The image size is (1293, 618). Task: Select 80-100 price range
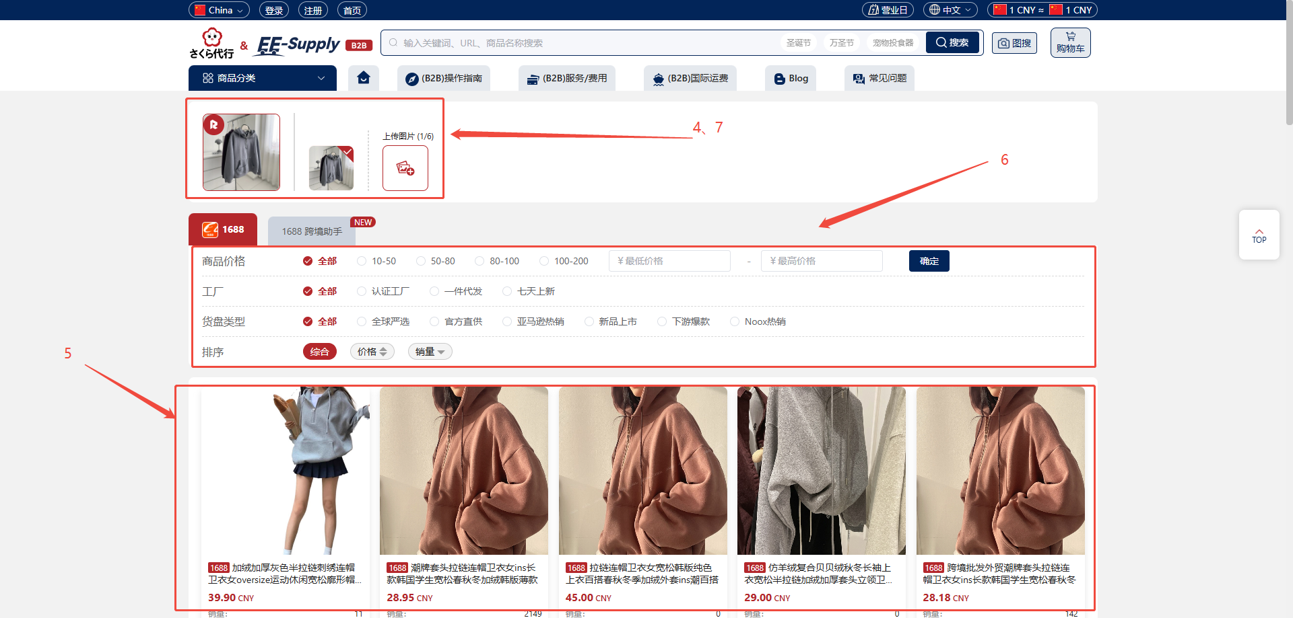497,261
